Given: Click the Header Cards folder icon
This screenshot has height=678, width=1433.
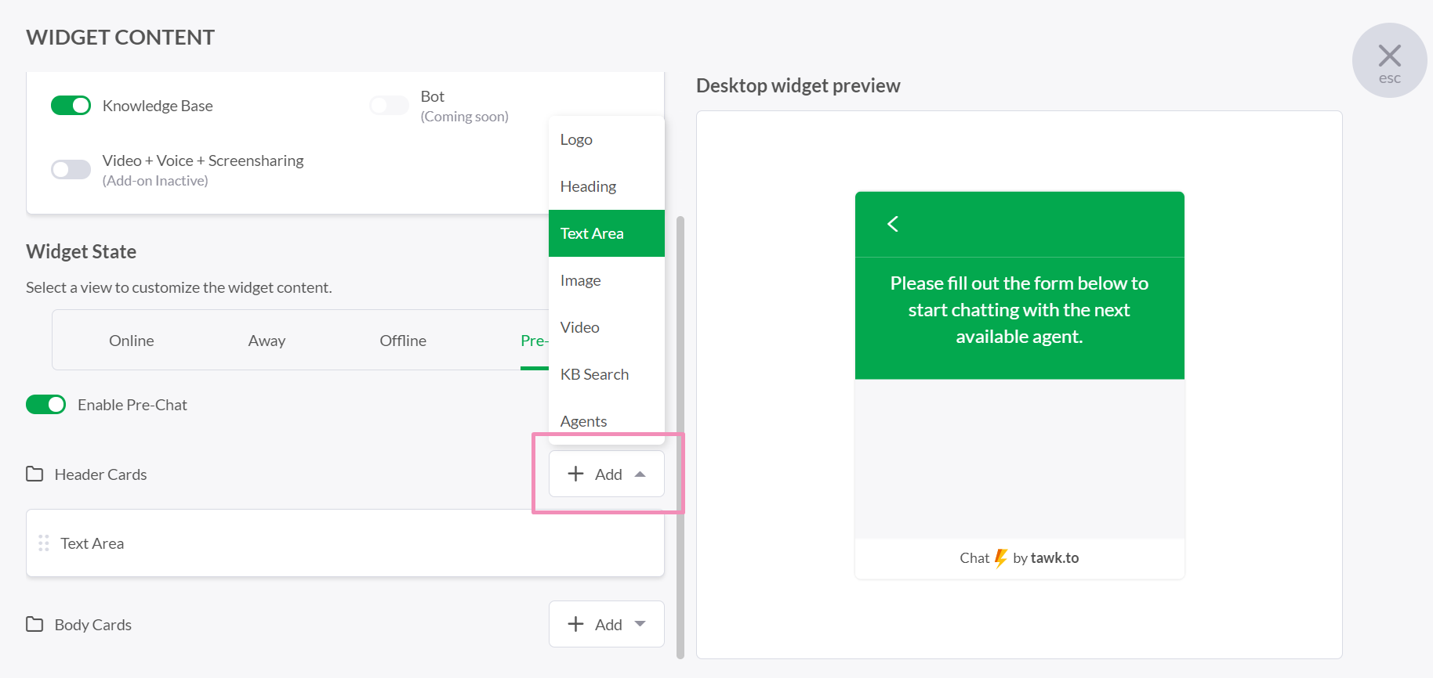Looking at the screenshot, I should point(34,474).
